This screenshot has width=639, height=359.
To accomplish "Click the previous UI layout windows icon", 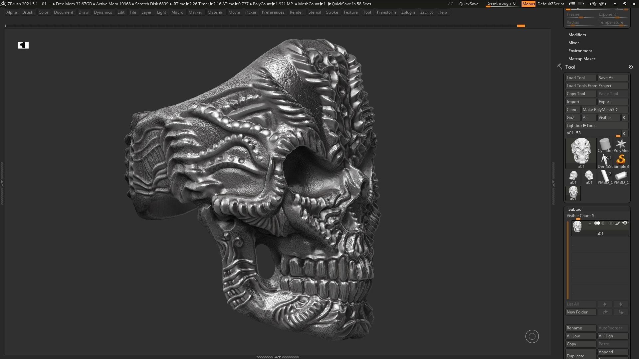I will (x=593, y=4).
